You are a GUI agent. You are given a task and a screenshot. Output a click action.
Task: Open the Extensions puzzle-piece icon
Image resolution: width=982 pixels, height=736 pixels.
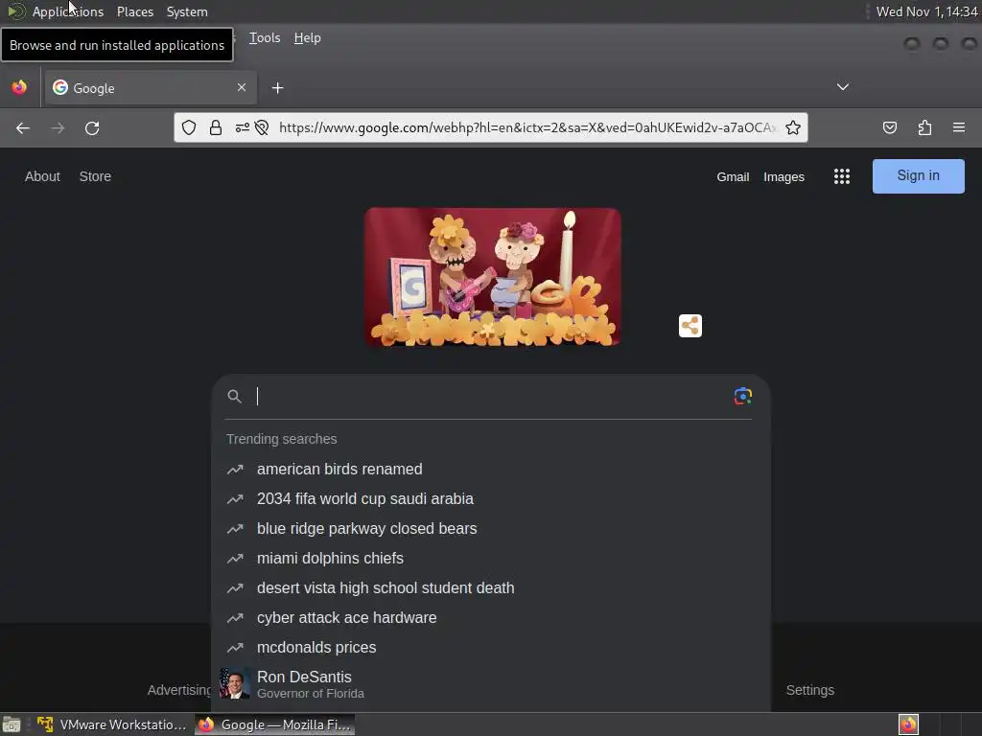[924, 127]
